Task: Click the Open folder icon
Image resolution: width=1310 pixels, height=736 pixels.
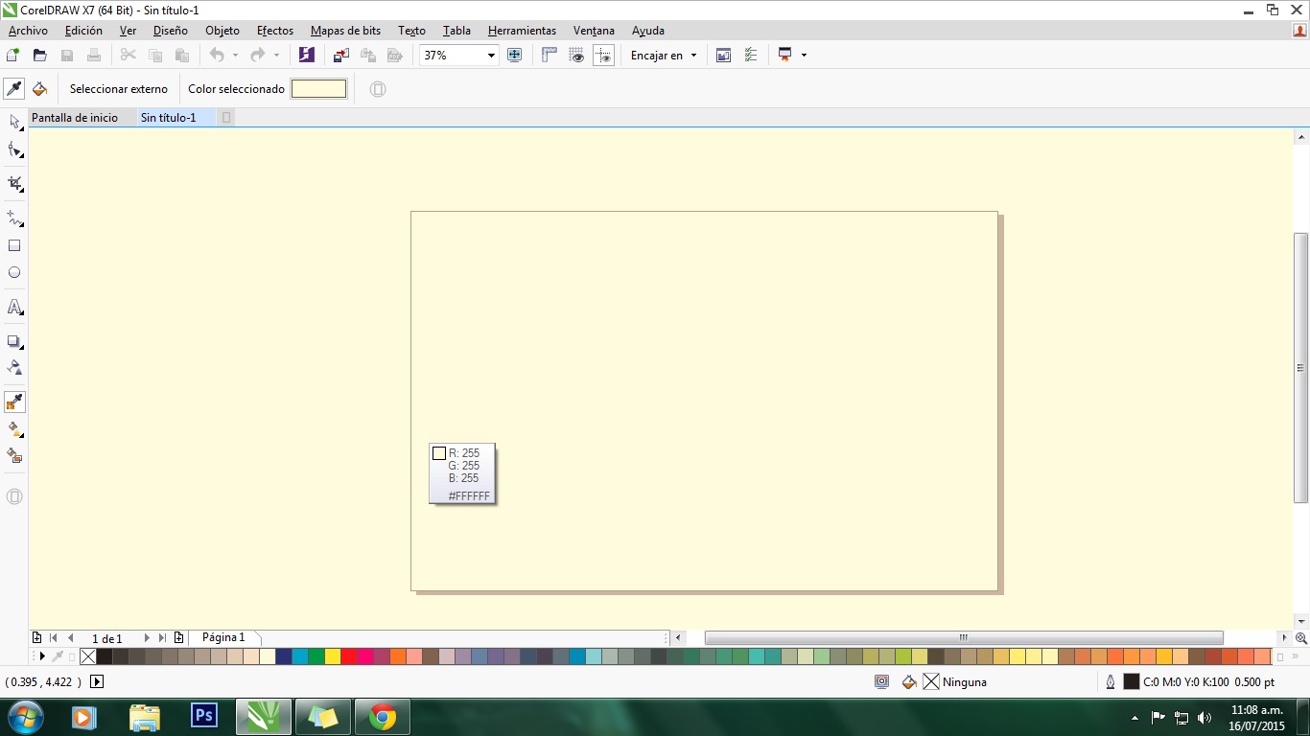Action: (40, 56)
